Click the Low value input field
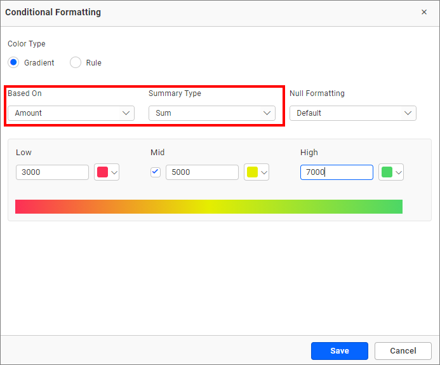The height and width of the screenshot is (365, 440). 52,172
